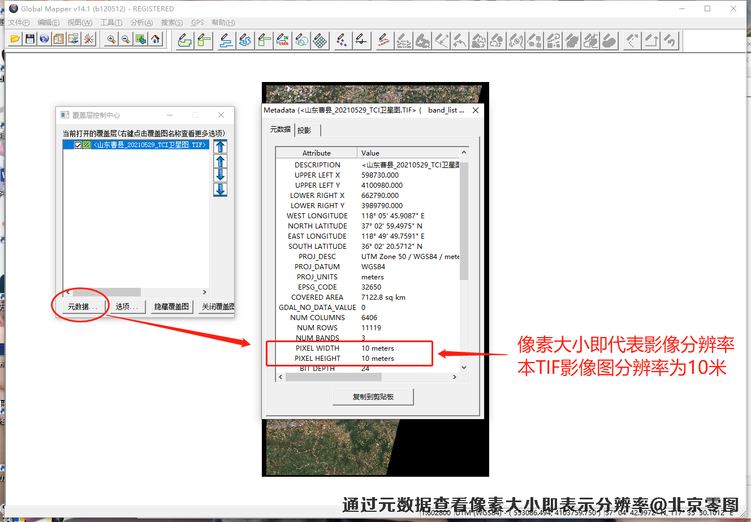Move layer to bottom with last down arrow

click(221, 189)
